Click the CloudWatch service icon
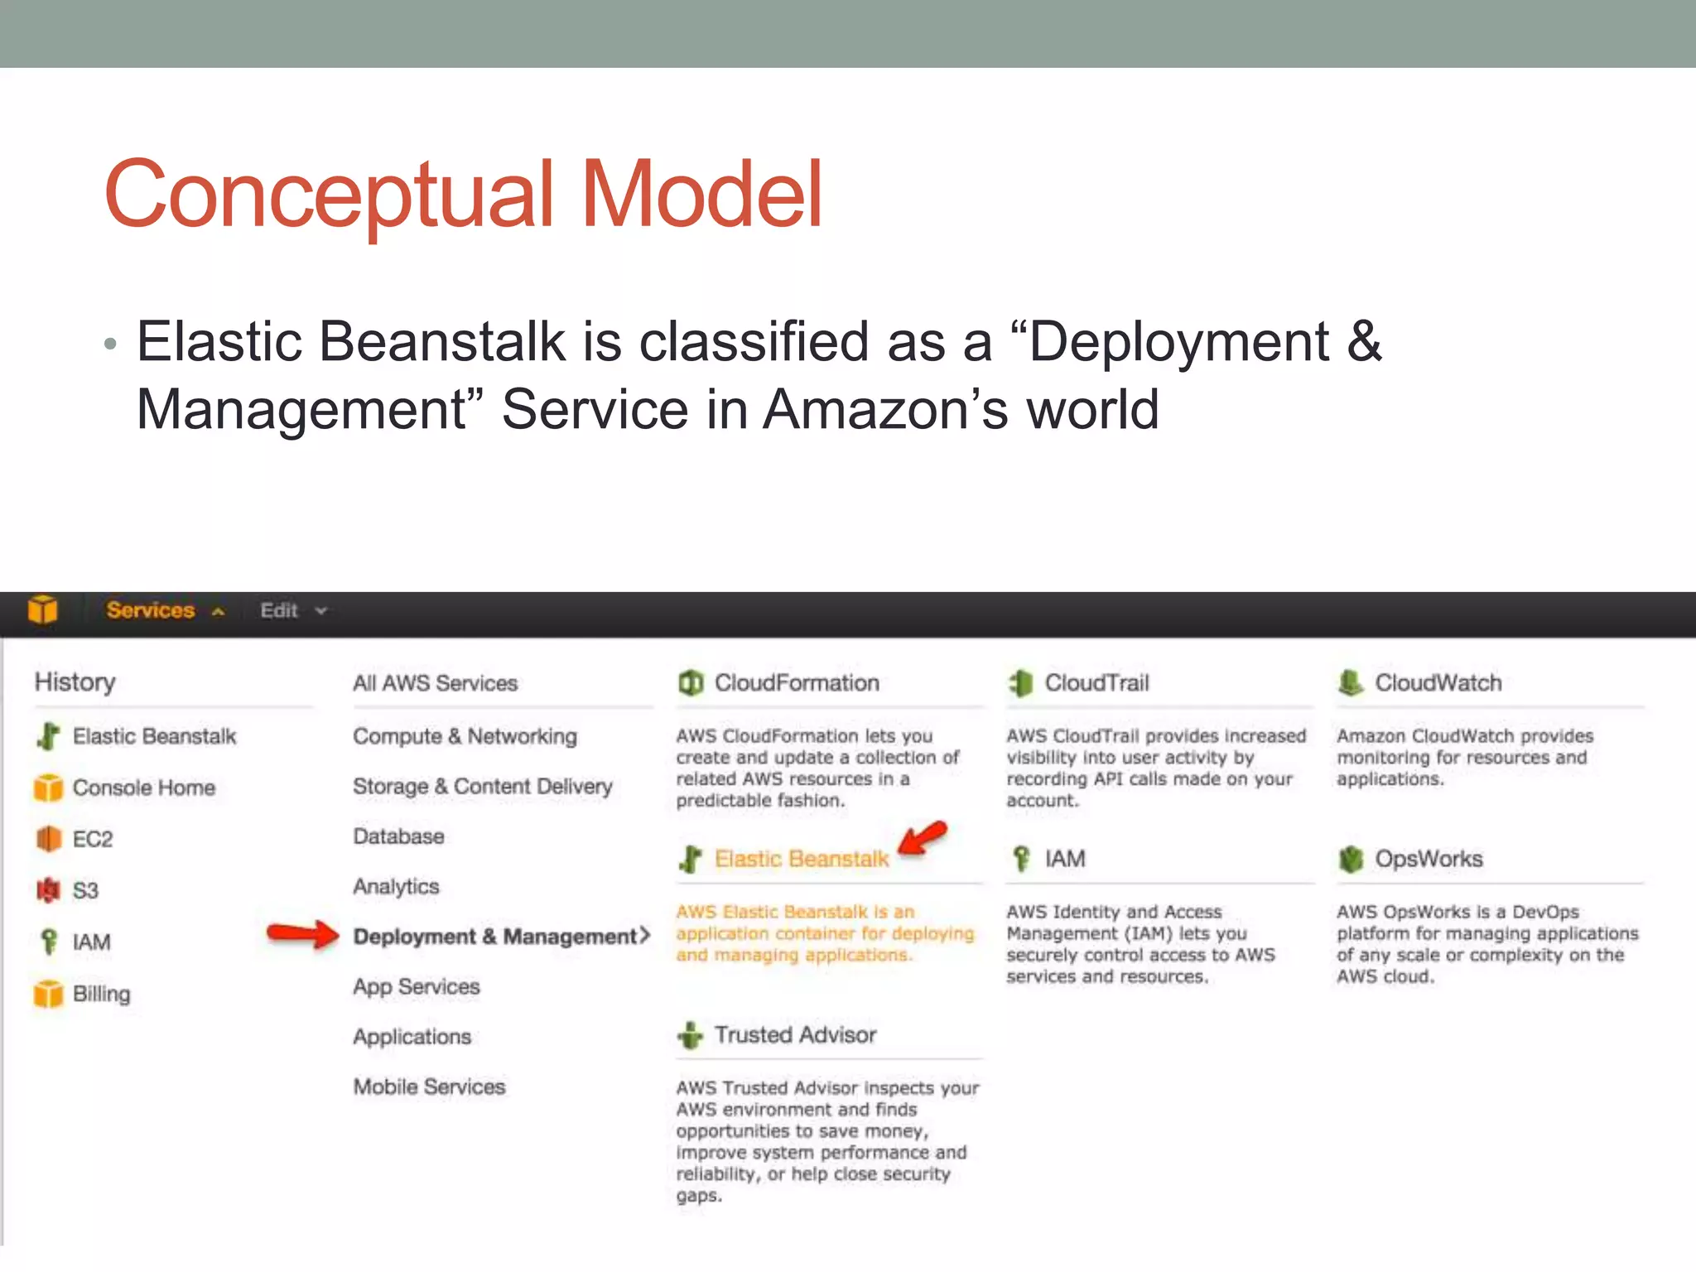Viewport: 1696px width, 1272px height. (1351, 683)
